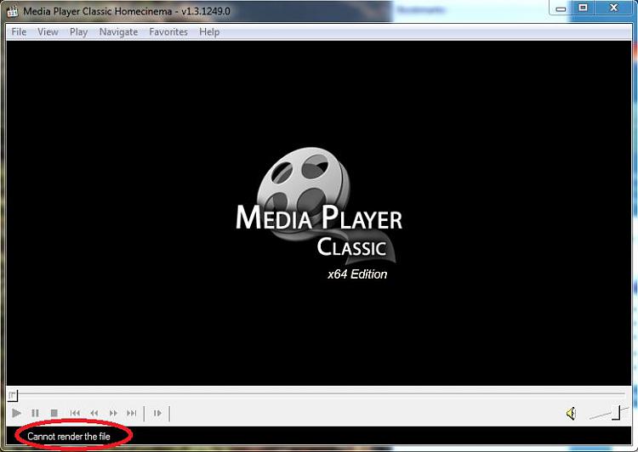This screenshot has height=452, width=638.
Task: Click the frame step button
Action: [157, 414]
